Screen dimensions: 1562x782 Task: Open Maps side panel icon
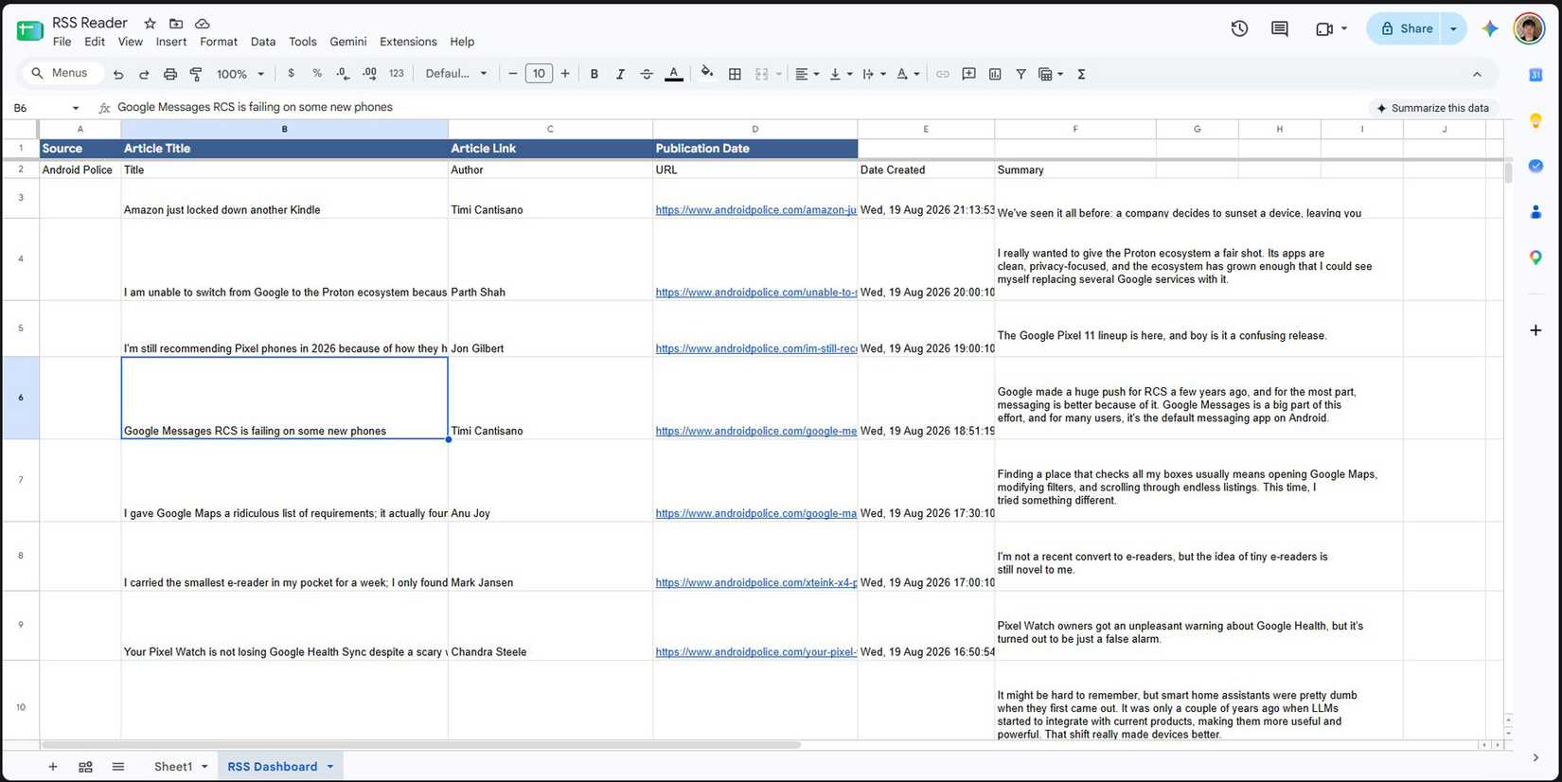tap(1535, 258)
